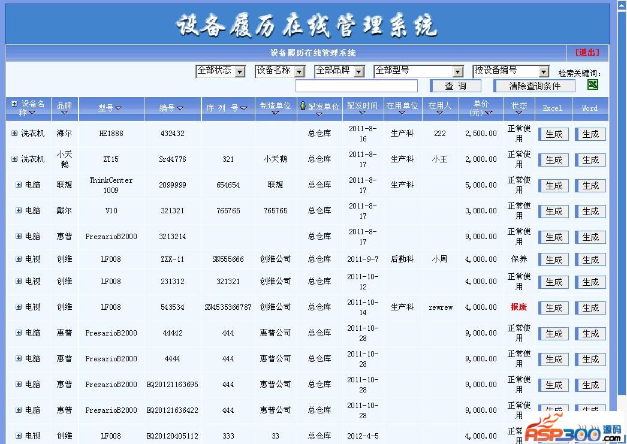Expand the 小天鹅 洗衣机 row
627x444 pixels.
tap(14, 159)
